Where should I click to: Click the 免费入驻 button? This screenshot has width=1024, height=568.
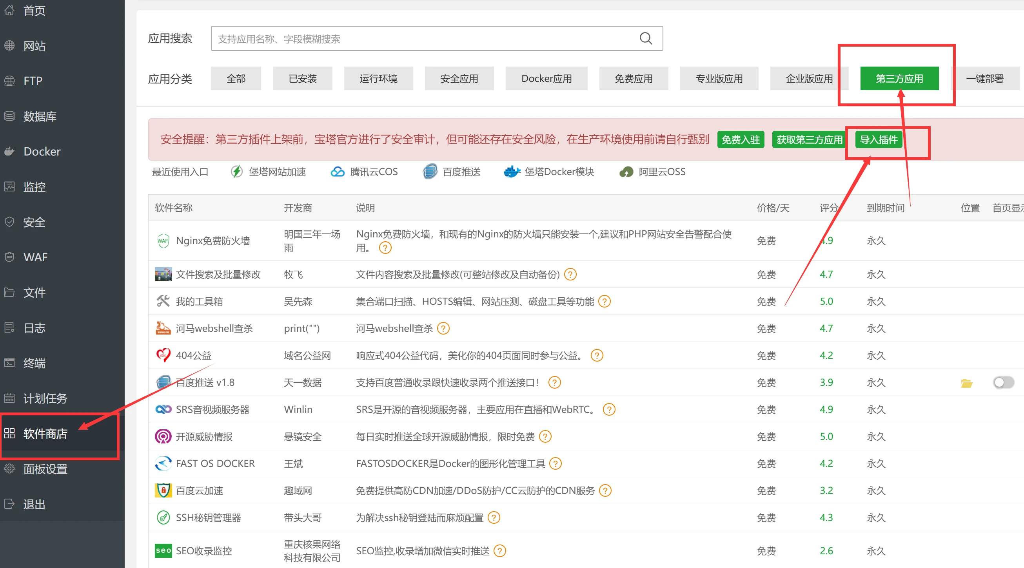741,140
